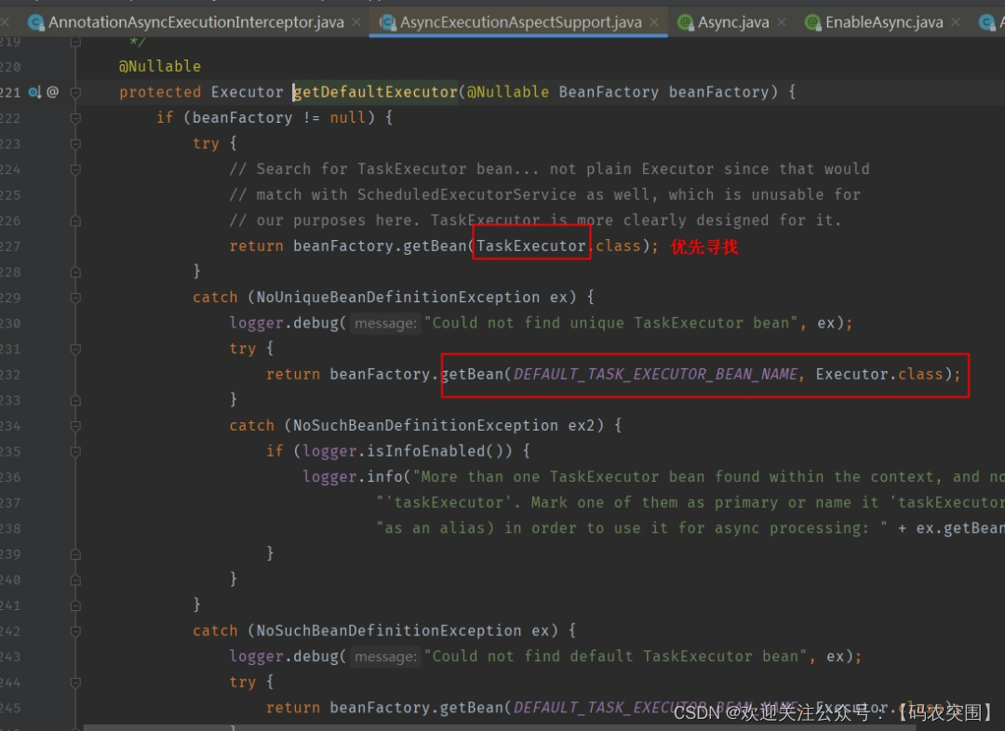Image resolution: width=1005 pixels, height=731 pixels.
Task: Close the AnnotationAsyncExecutionInterceptor.java tab
Action: [356, 22]
